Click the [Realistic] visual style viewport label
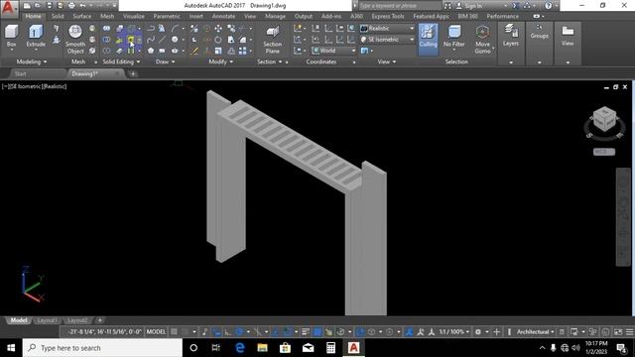The width and height of the screenshot is (635, 357). 56,86
